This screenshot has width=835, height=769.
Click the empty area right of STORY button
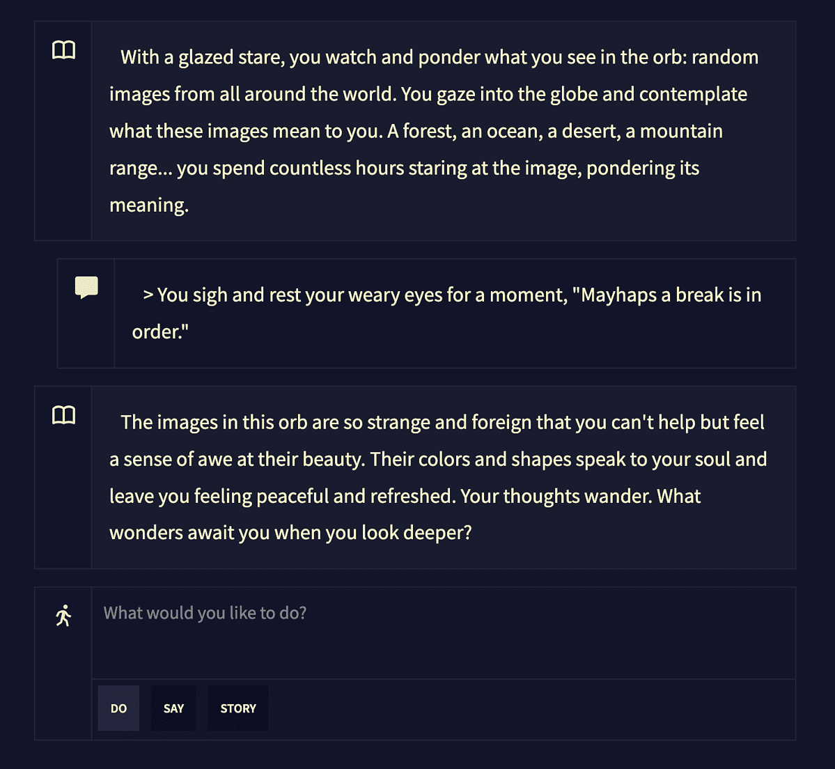[531, 709]
